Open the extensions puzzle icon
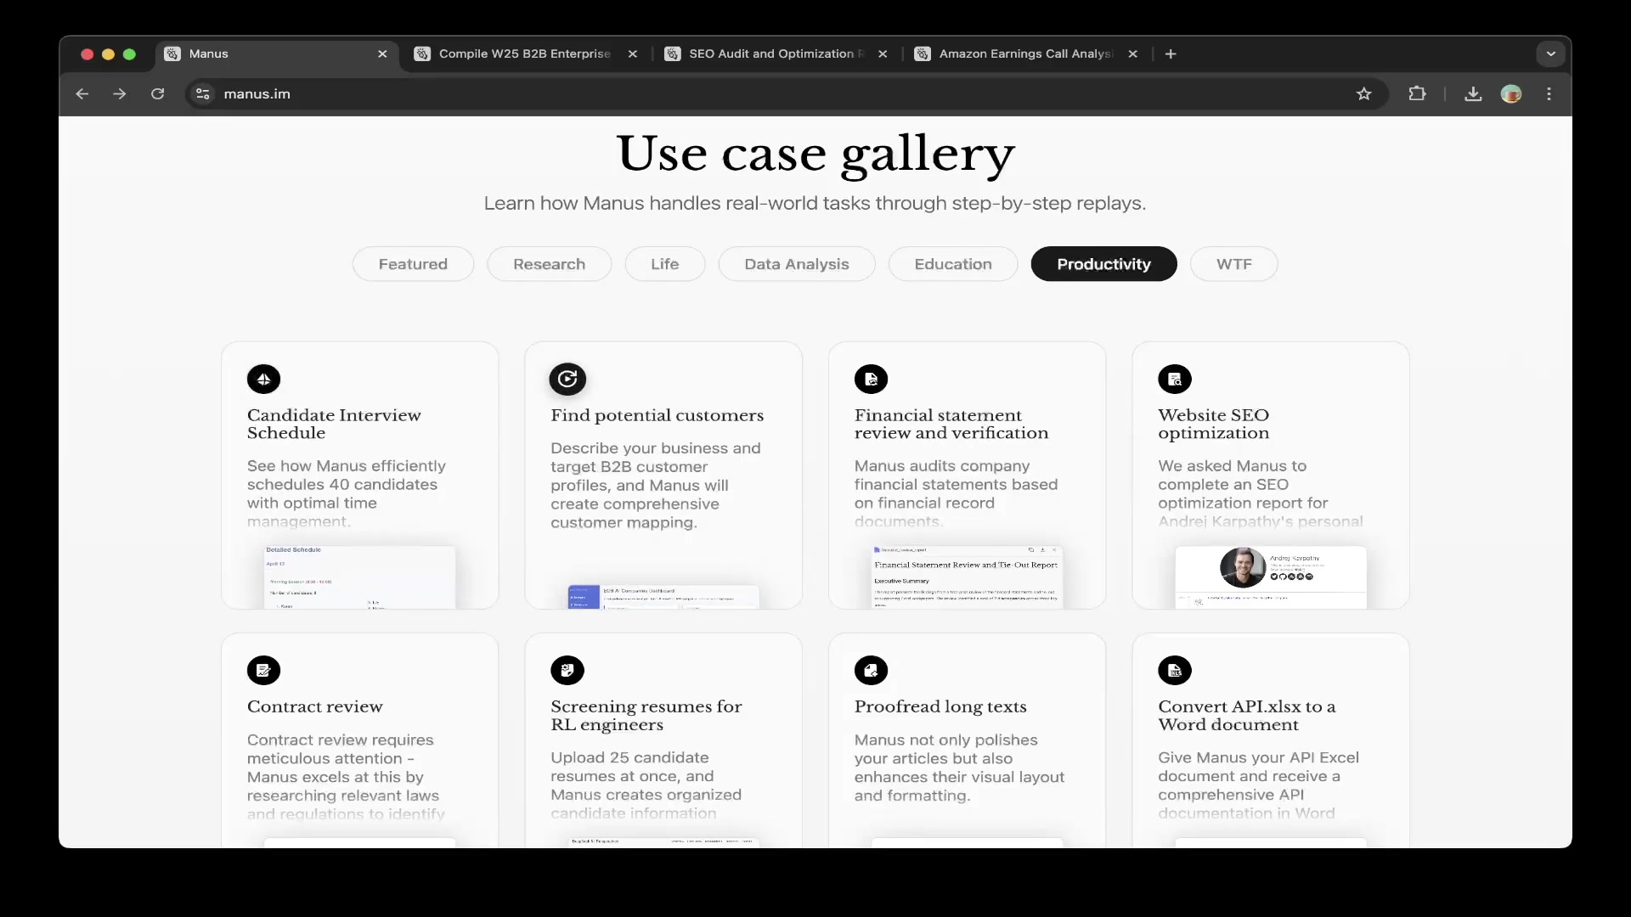This screenshot has height=917, width=1631. [1418, 93]
